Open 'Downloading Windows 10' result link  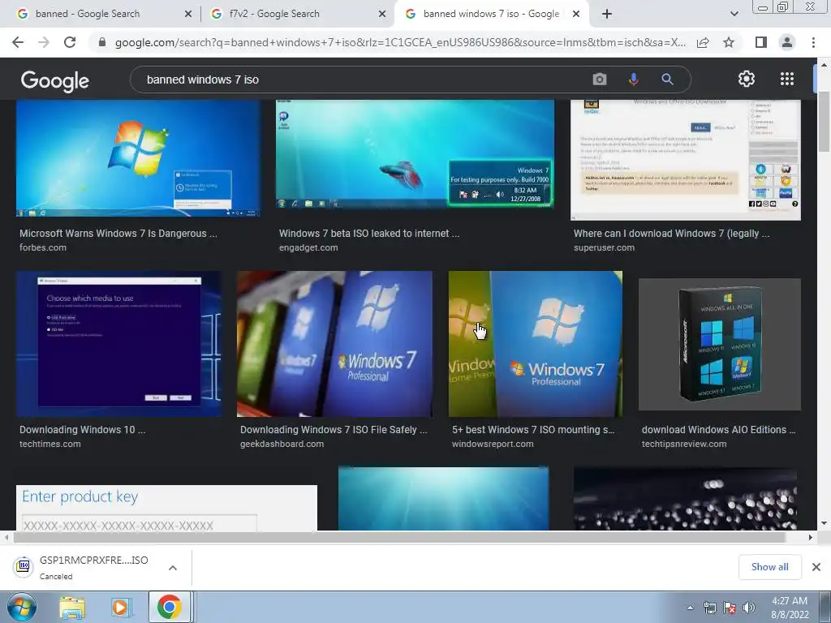coord(82,430)
